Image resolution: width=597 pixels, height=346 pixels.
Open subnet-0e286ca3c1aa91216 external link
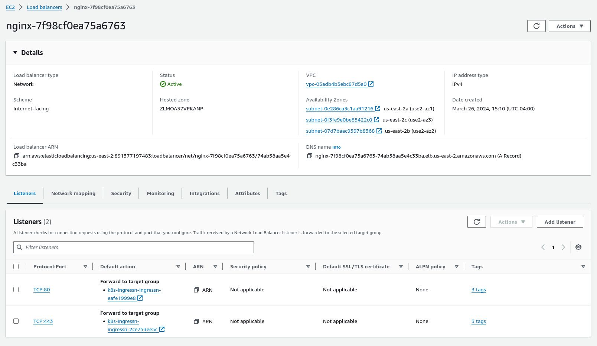pyautogui.click(x=378, y=108)
